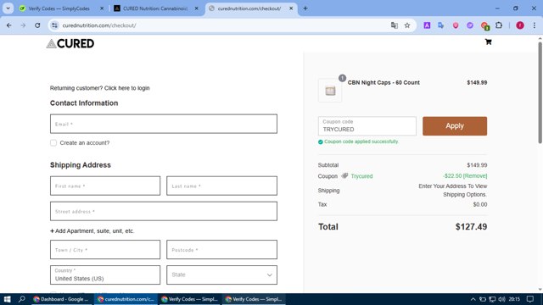Select the curednutrition.com/checkout tab
The image size is (543, 305).
(x=249, y=8)
